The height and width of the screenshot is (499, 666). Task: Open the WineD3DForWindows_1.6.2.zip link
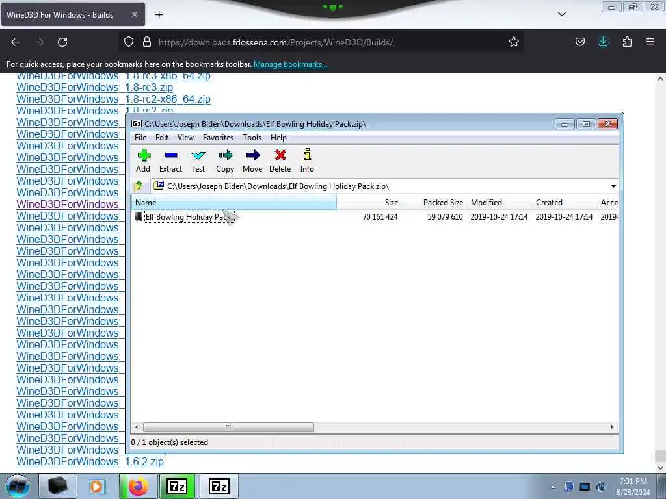pyautogui.click(x=90, y=462)
